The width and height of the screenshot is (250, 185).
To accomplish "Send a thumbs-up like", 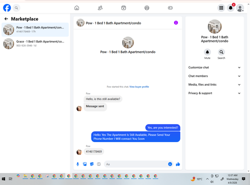I will (x=178, y=164).
